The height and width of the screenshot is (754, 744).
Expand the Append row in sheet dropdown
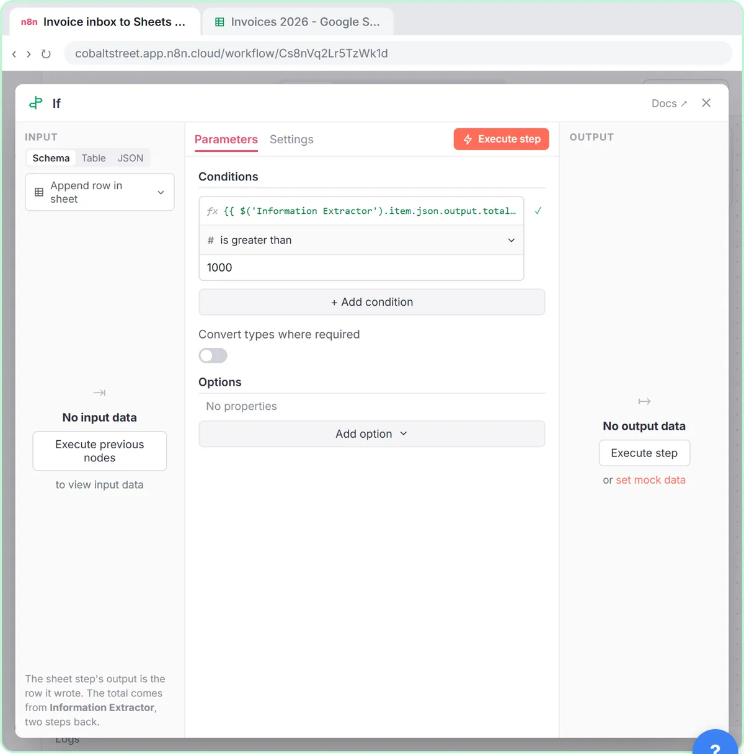pos(100,192)
